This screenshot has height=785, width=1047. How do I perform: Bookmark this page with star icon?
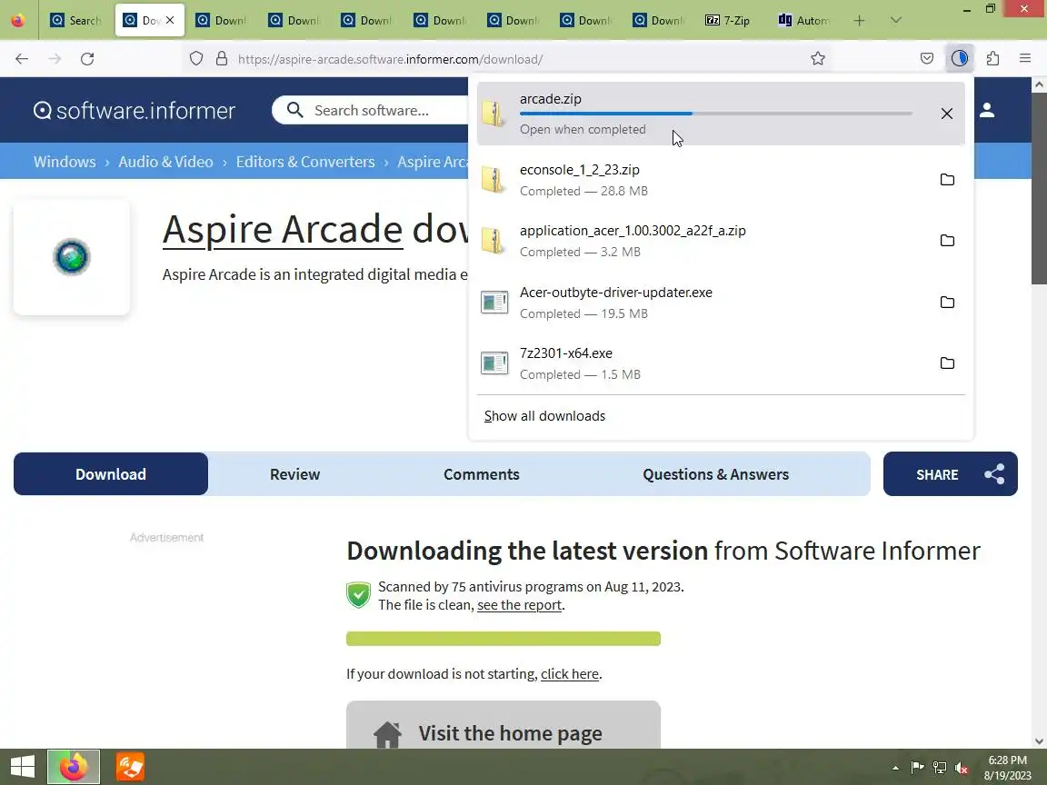pyautogui.click(x=818, y=59)
